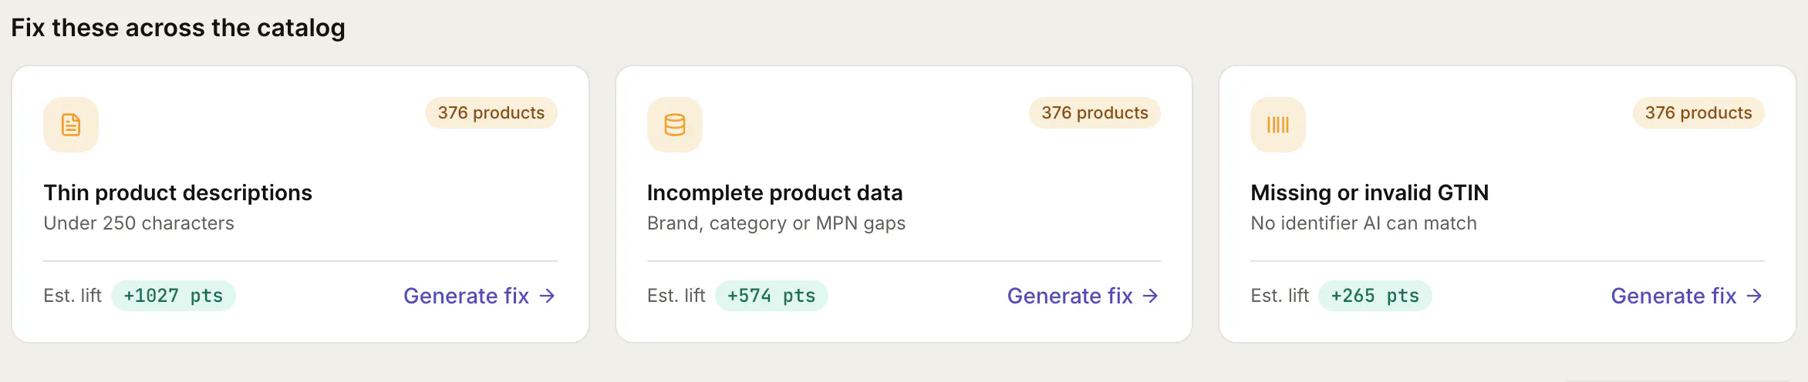Click the Fix these across the catalog heading
This screenshot has height=382, width=1808.
click(x=178, y=28)
